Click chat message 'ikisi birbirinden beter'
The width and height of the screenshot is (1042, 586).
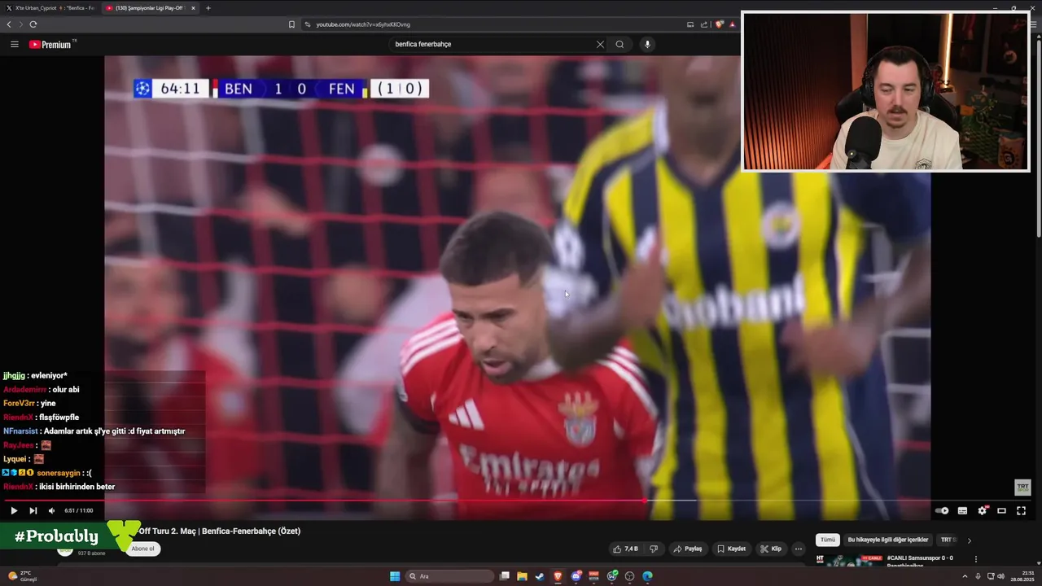(x=77, y=487)
